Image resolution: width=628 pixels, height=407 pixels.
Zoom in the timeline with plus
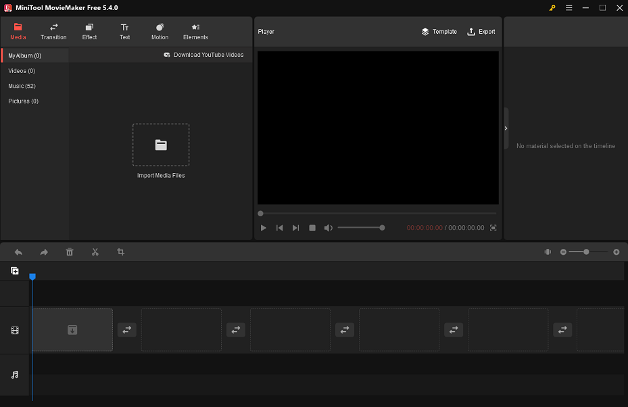point(617,252)
